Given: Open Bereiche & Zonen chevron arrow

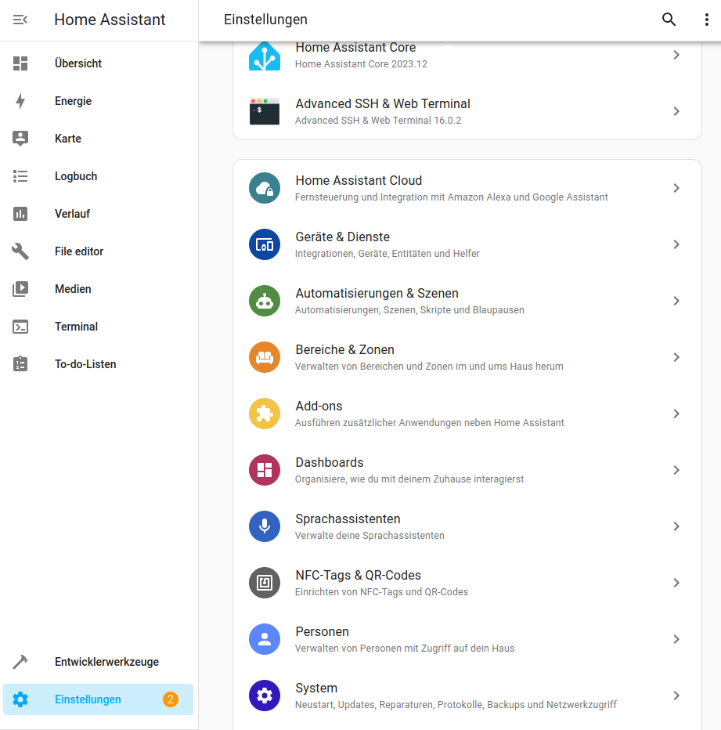Looking at the screenshot, I should (x=676, y=357).
